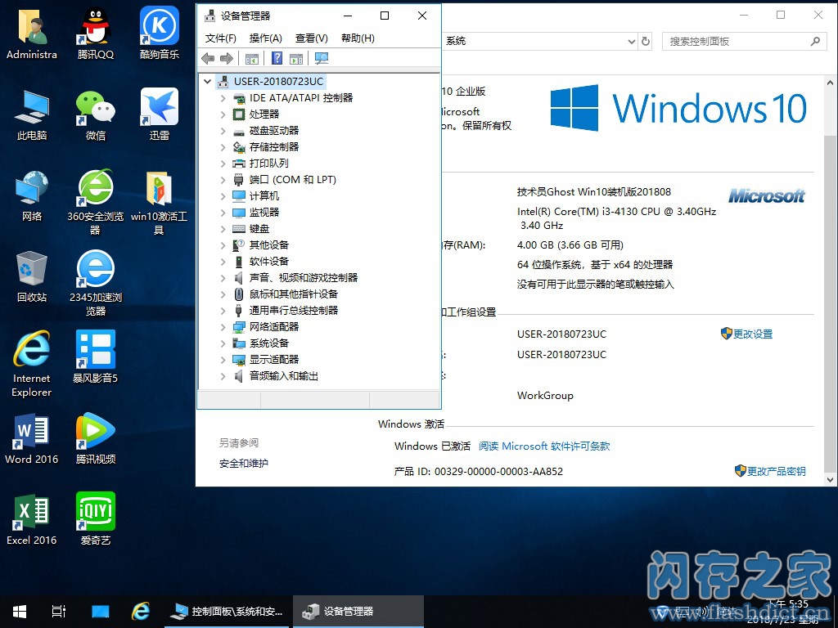
Task: Click the System window vertical scrollbar down arrow
Action: coord(830,479)
